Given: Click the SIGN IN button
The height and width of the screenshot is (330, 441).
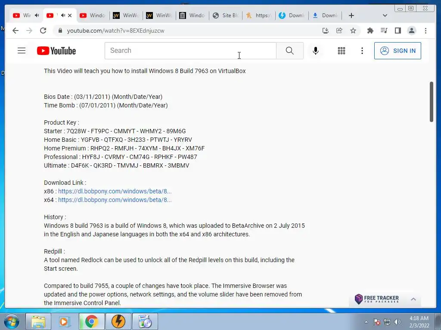Looking at the screenshot, I should [x=398, y=51].
